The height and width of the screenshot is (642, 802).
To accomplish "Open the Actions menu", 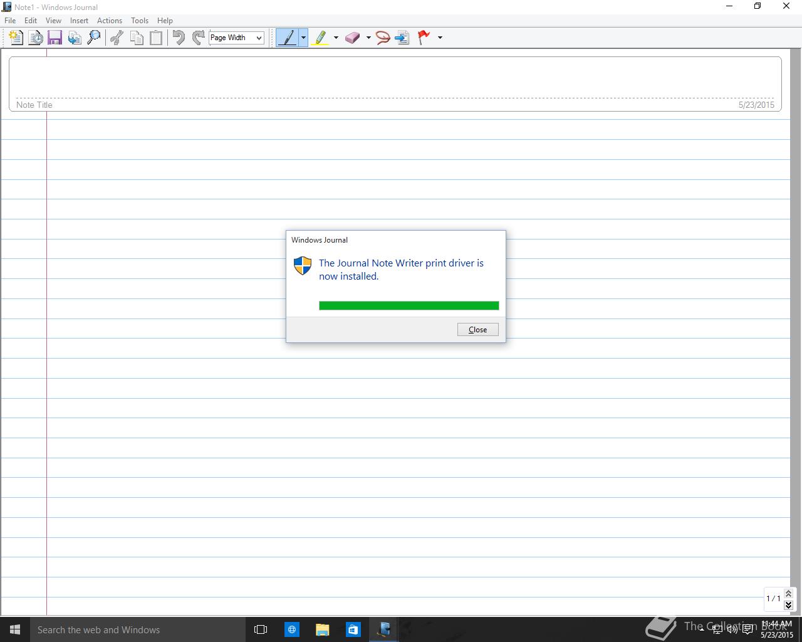I will click(x=110, y=21).
